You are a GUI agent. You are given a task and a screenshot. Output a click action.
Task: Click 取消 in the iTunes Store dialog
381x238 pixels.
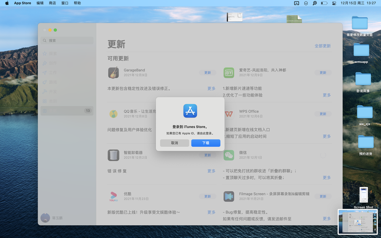pyautogui.click(x=174, y=143)
